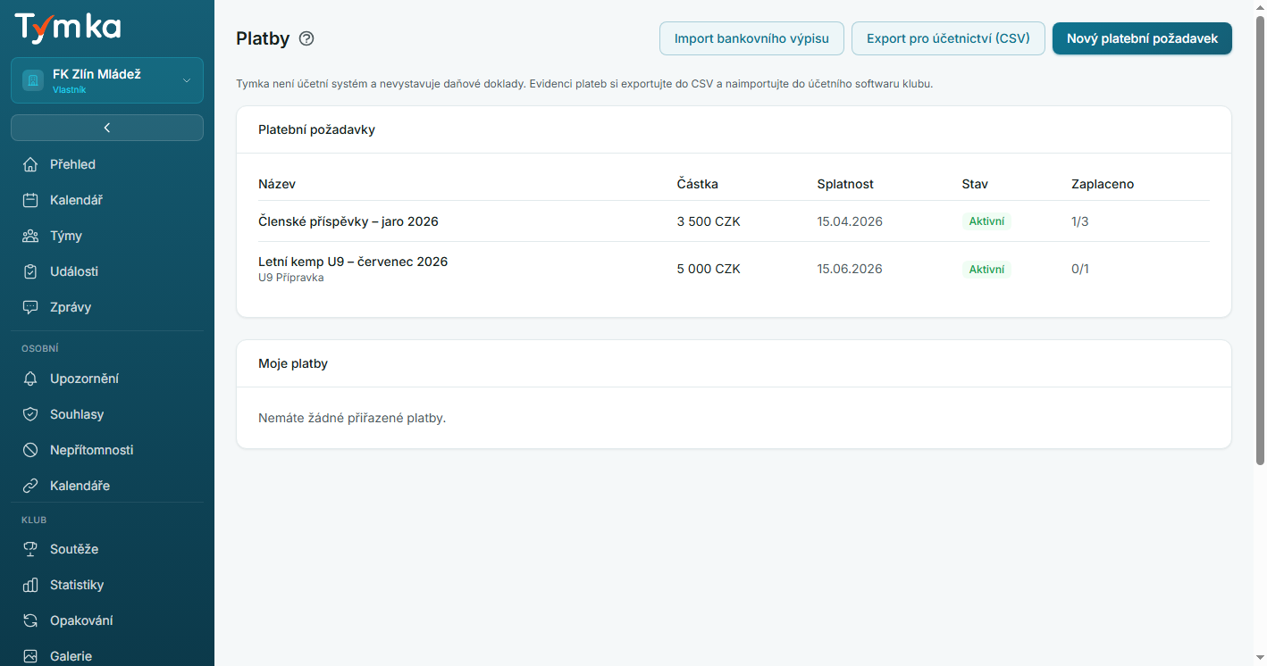Click the Platební požadavky card heading
This screenshot has height=666, width=1267.
point(316,129)
